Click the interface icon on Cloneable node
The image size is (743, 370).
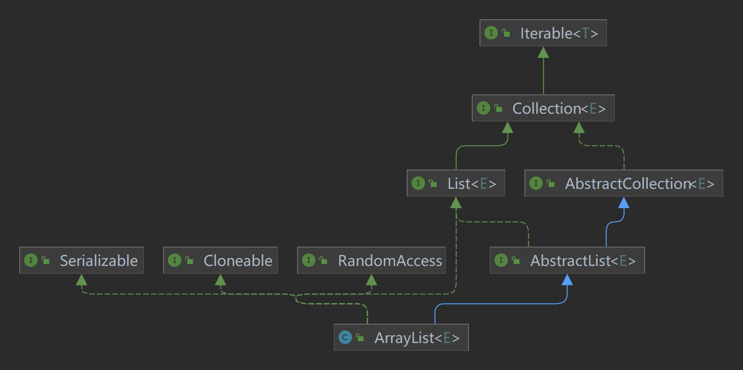coord(174,260)
